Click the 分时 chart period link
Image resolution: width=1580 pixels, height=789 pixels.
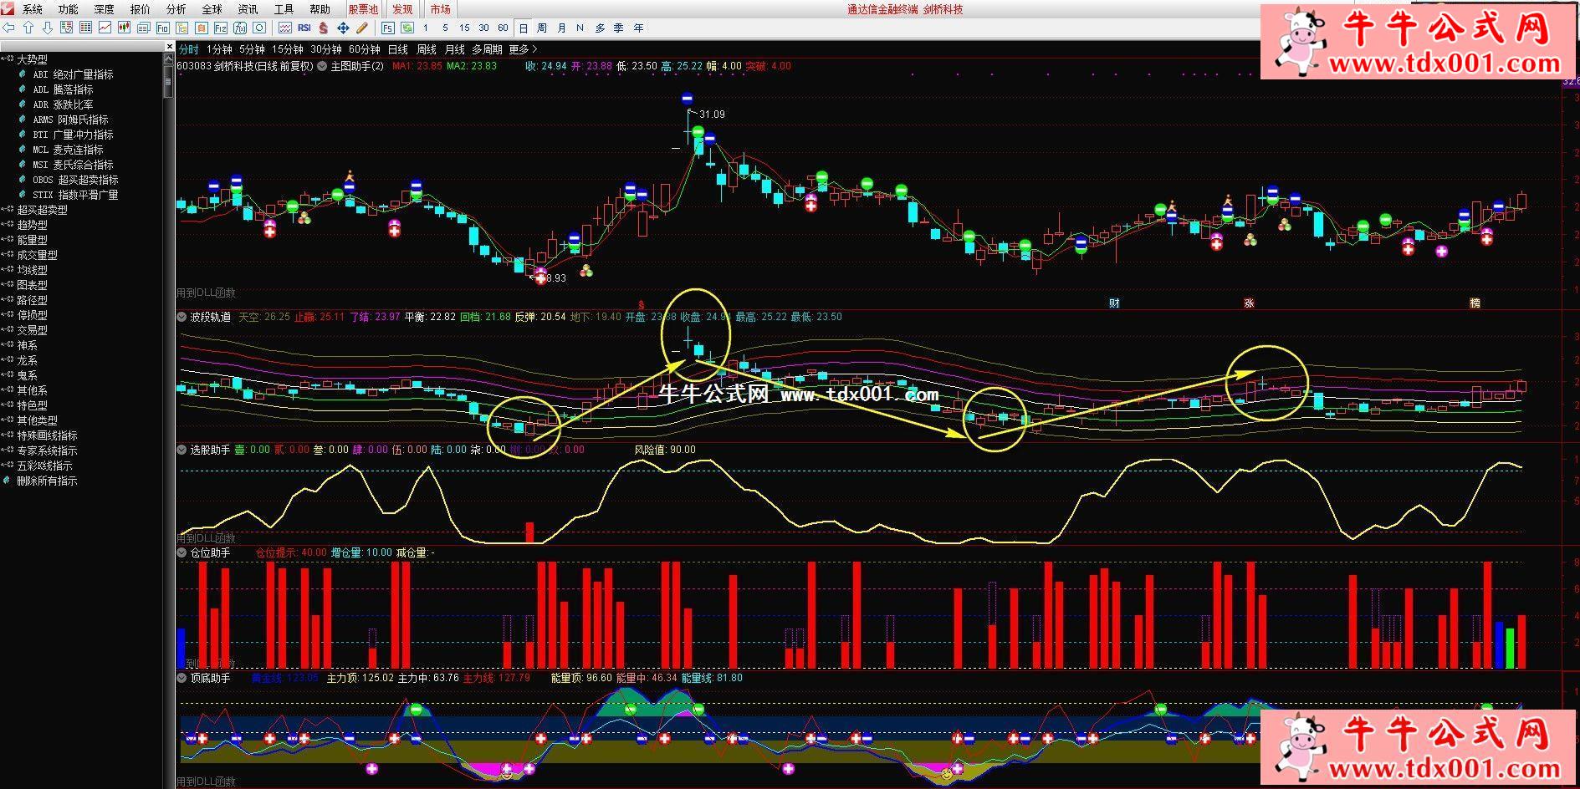click(189, 49)
